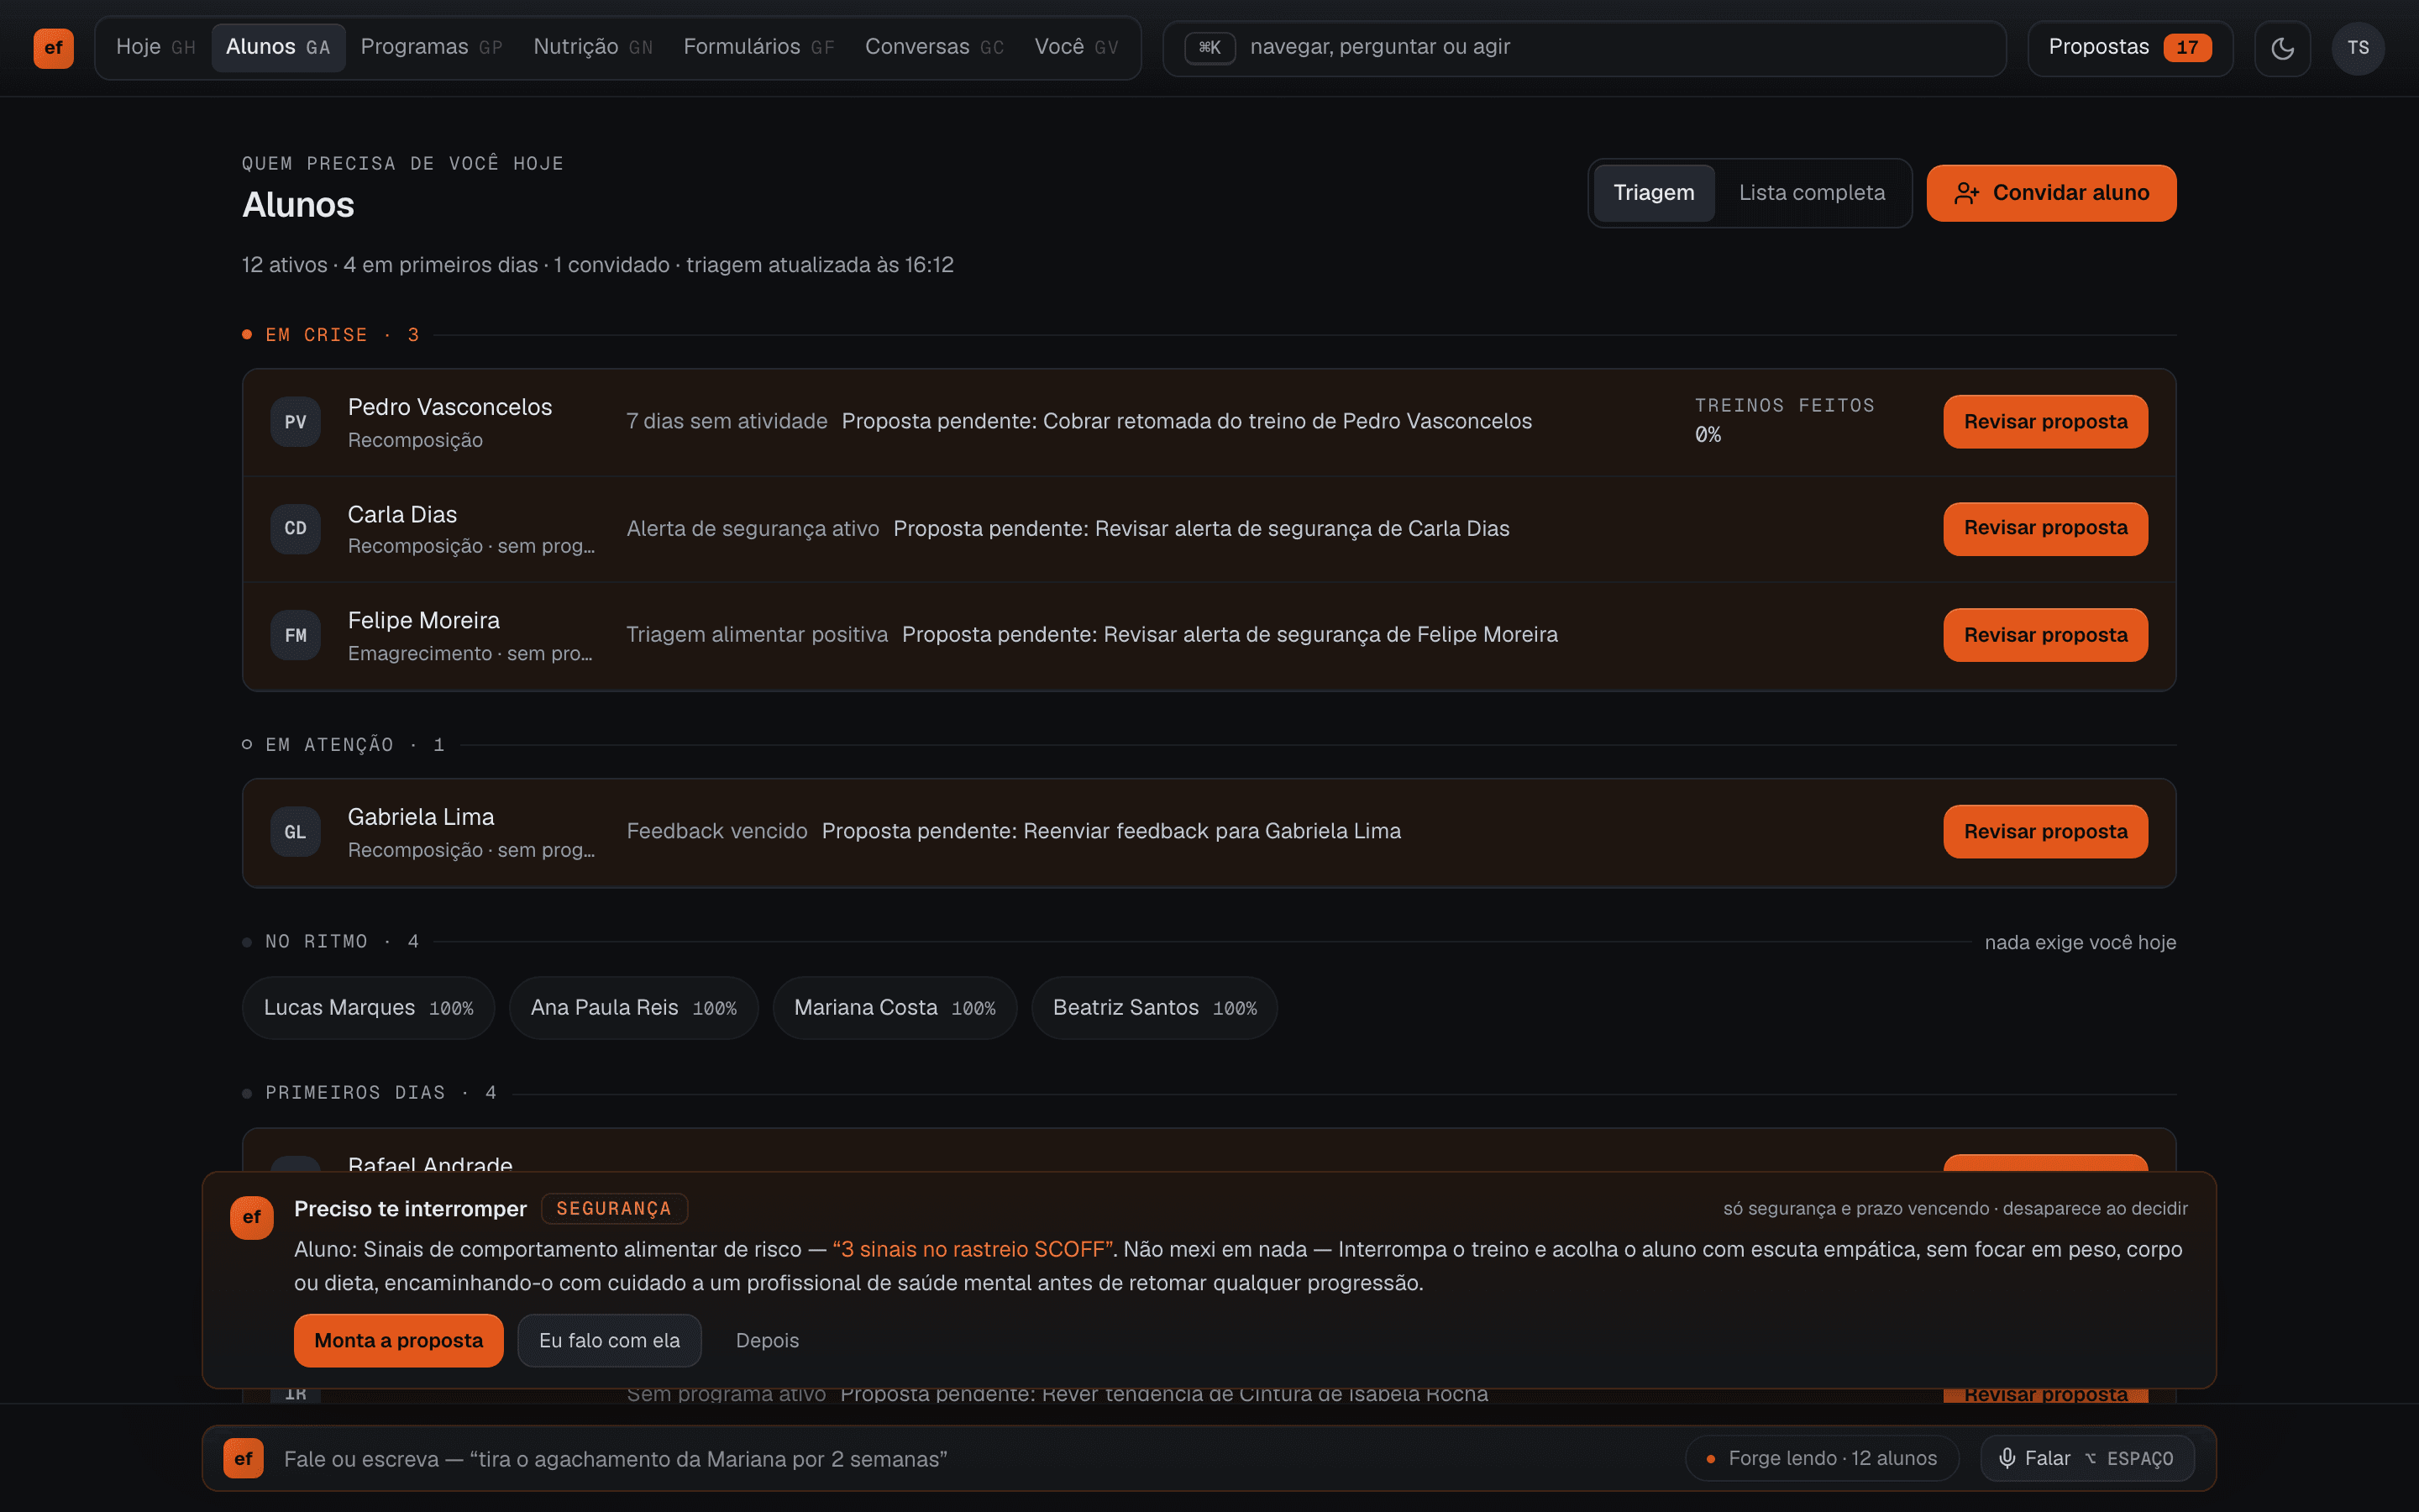
Task: Click the Alunos page heading
Action: click(298, 205)
